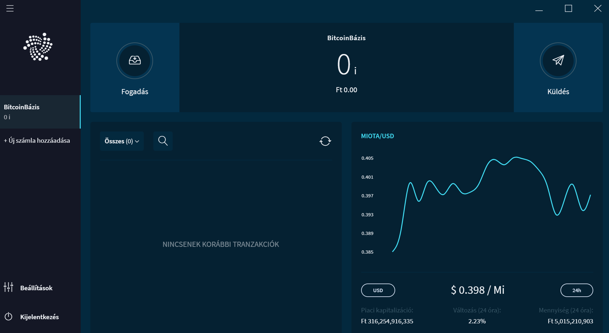
Task: Click the large 0 i balance display
Action: tap(347, 65)
